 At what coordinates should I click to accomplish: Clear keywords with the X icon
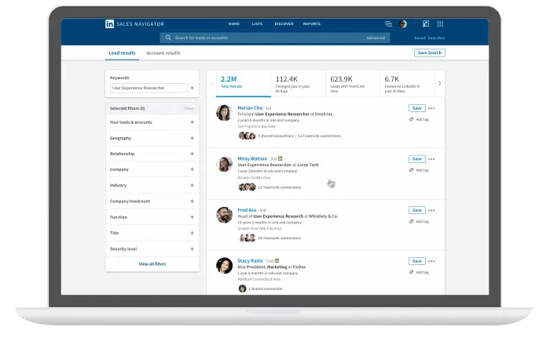(x=192, y=88)
